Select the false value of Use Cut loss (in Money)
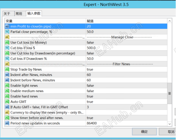Viewport: 176px width, 140px height. click(90, 42)
